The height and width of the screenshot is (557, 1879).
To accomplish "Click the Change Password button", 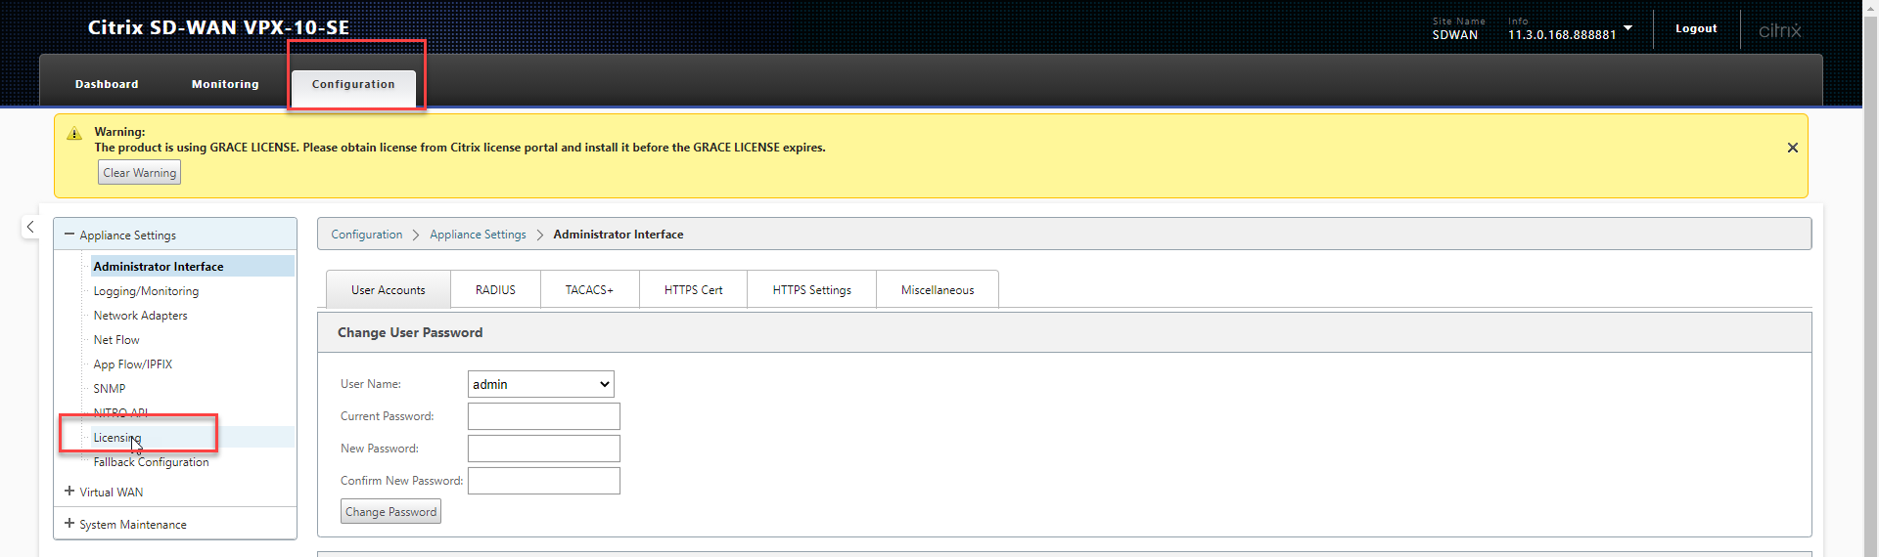I will click(390, 512).
